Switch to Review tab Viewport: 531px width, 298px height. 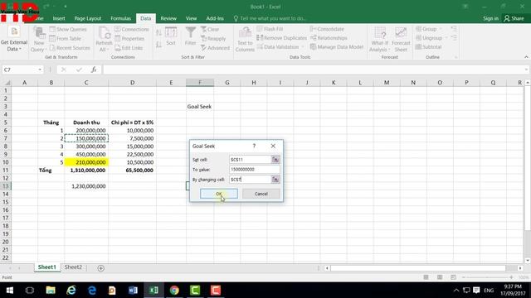click(168, 18)
